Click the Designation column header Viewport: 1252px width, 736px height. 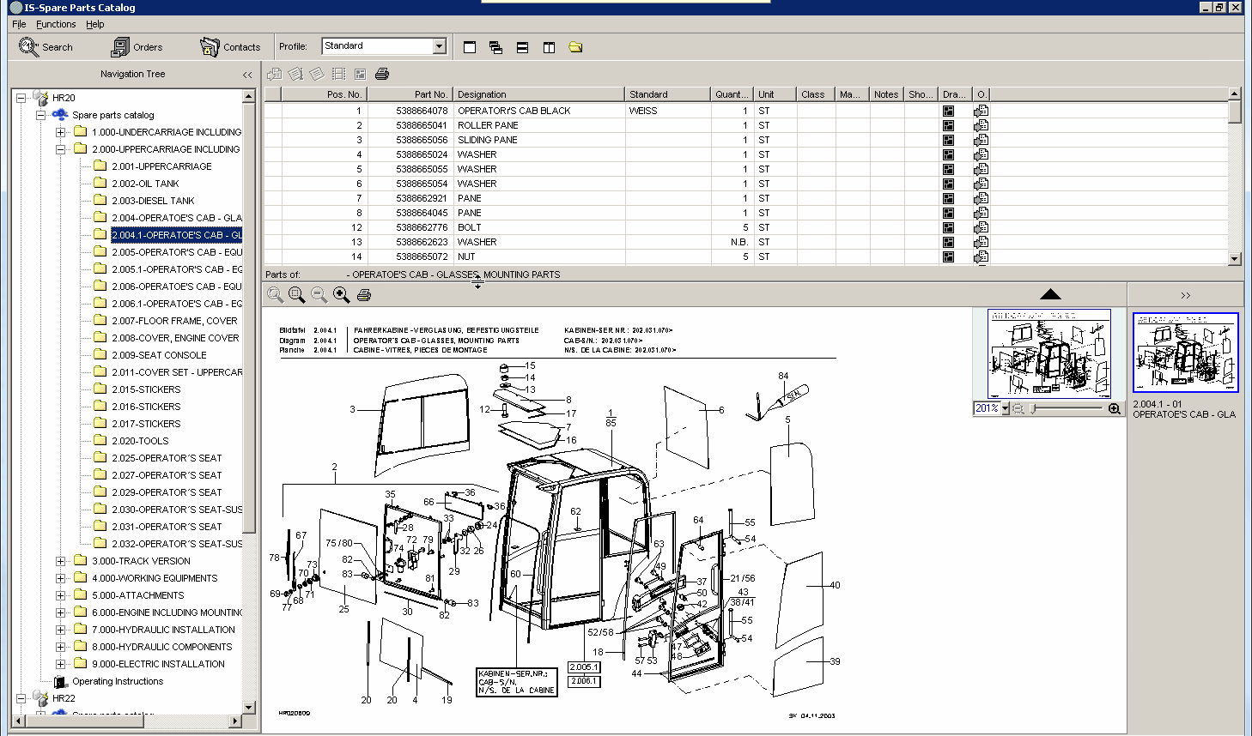click(538, 94)
